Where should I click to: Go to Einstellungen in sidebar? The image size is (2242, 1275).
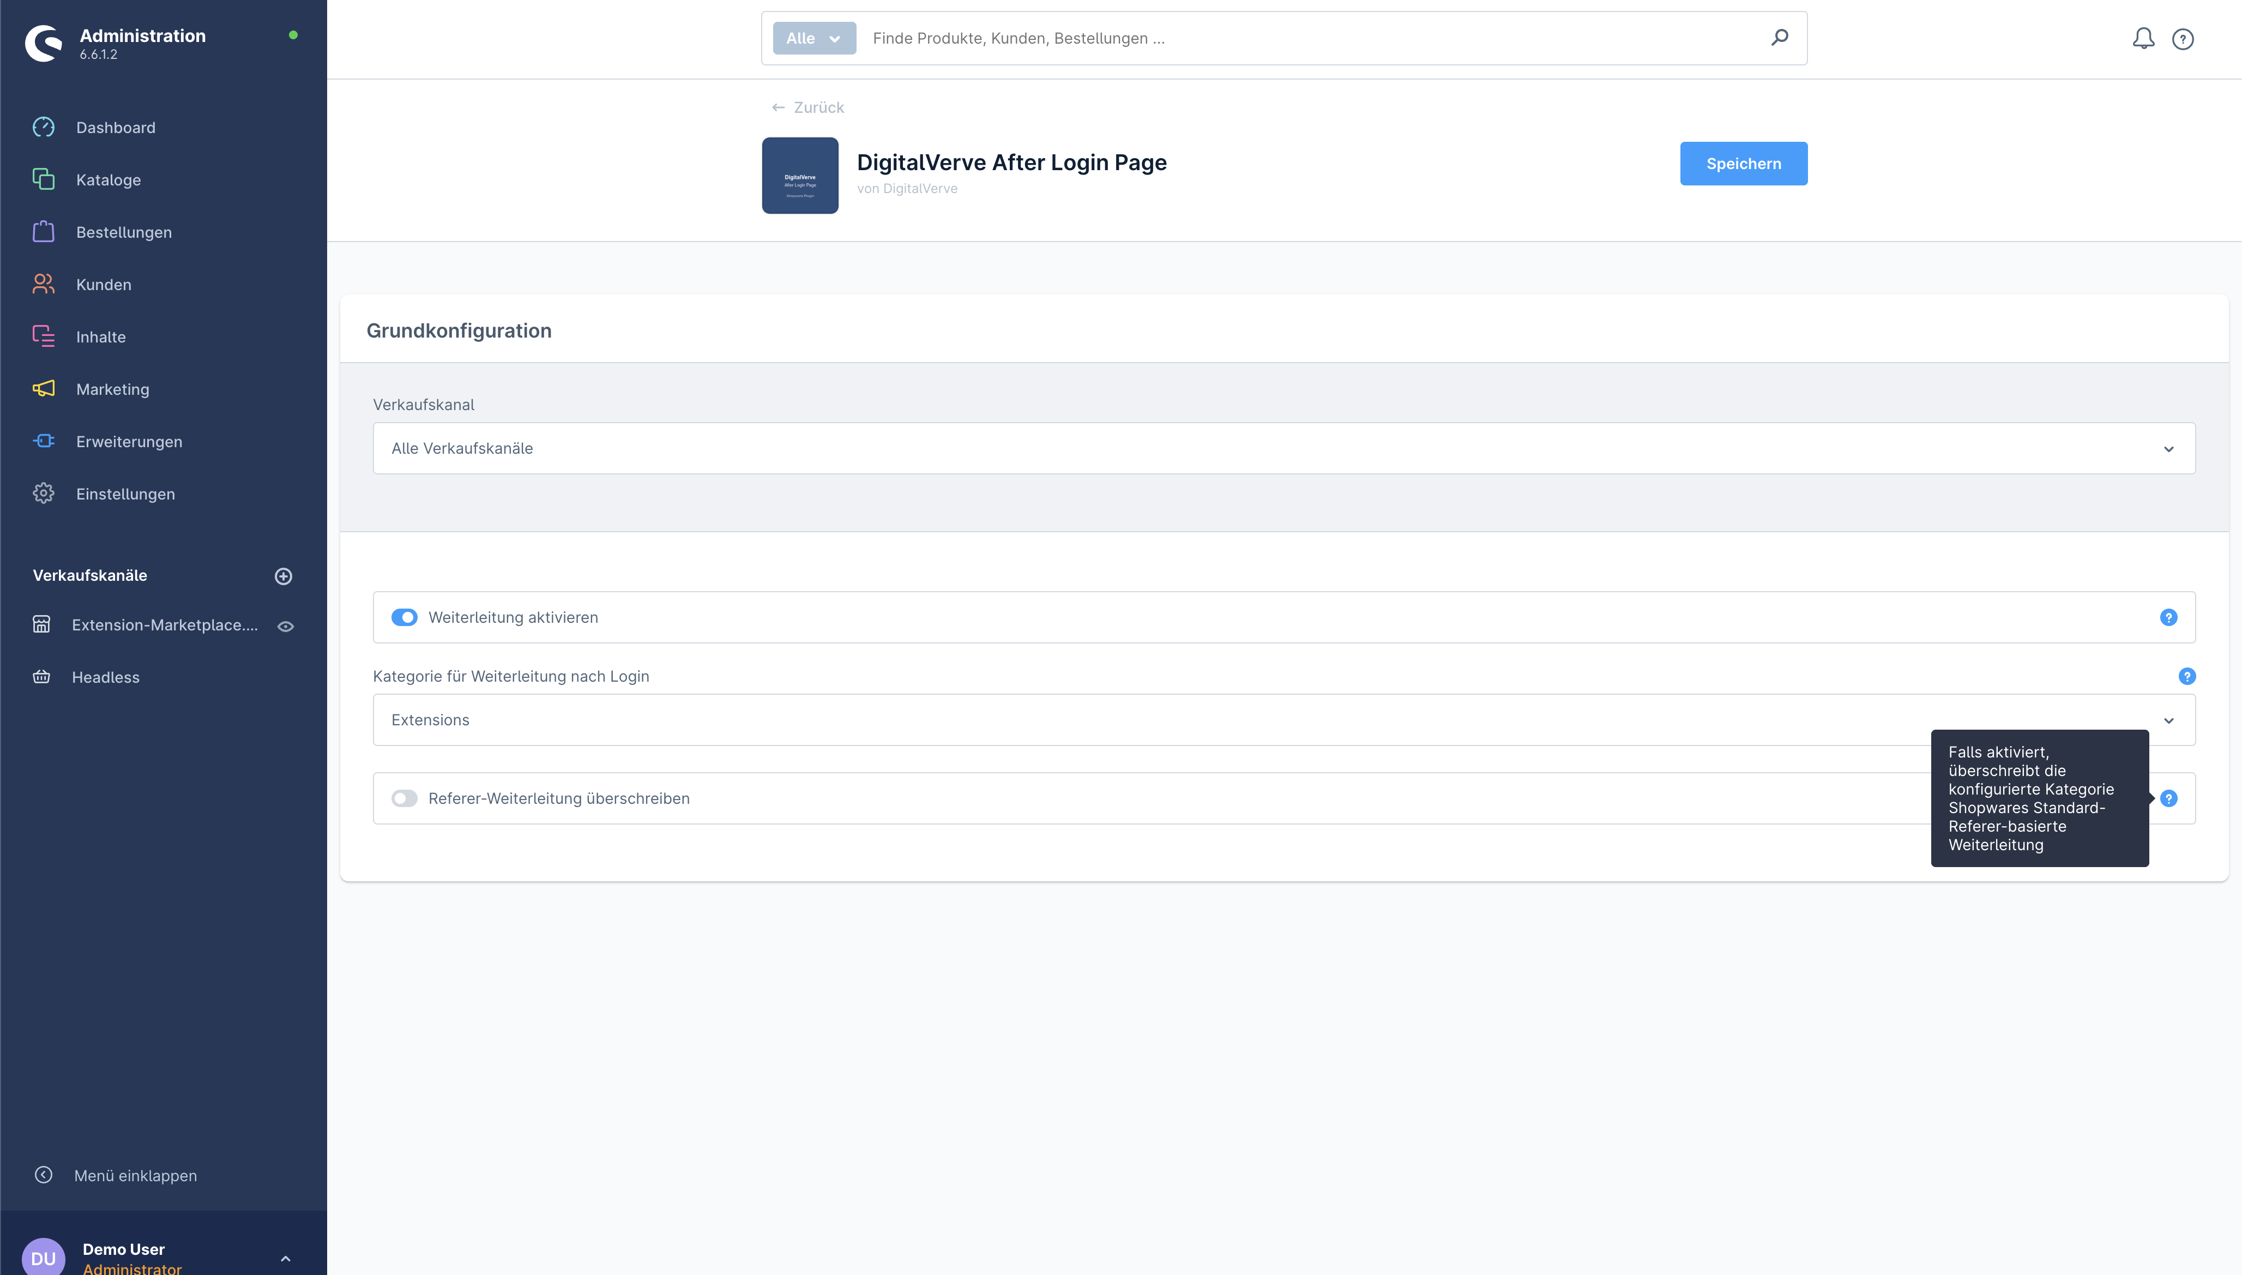click(x=125, y=494)
